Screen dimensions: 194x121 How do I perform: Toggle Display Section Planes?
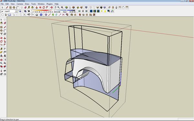[83, 11]
